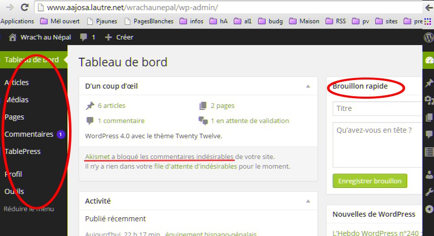
Task: Open the PagesBlanches bookmark
Action: tap(149, 21)
